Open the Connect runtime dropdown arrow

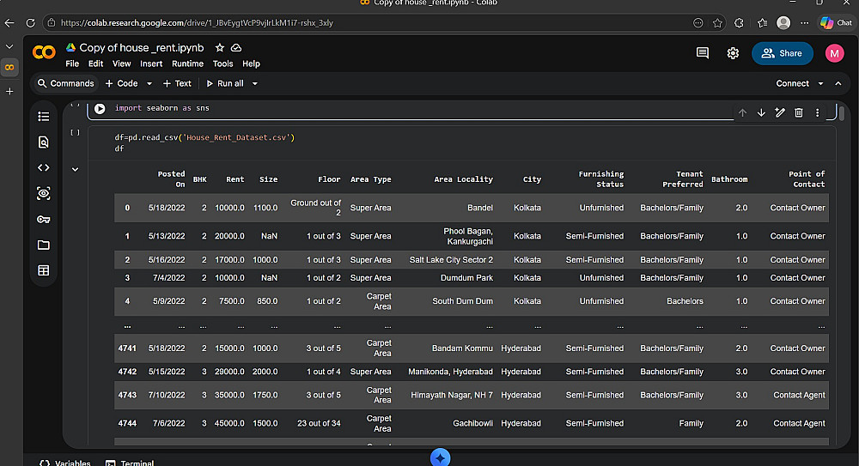pyautogui.click(x=820, y=84)
